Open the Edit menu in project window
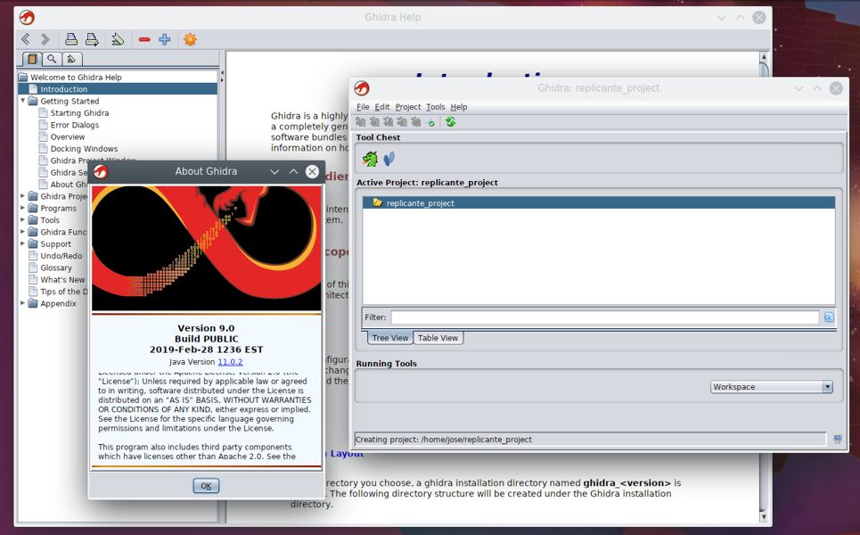 tap(381, 107)
